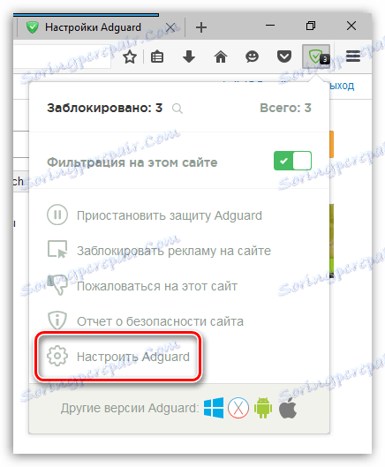385x467 pixels.
Task: Click the Другие версии Adguard label
Action: tap(130, 408)
